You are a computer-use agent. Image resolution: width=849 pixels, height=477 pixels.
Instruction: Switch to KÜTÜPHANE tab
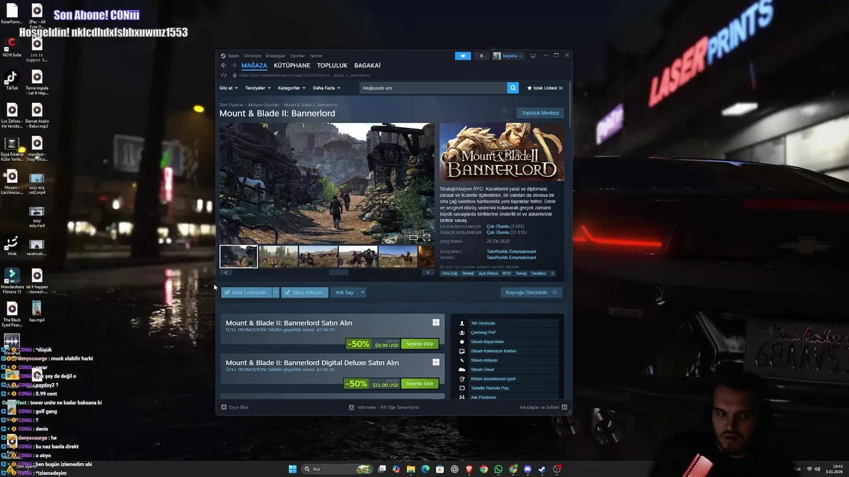292,66
